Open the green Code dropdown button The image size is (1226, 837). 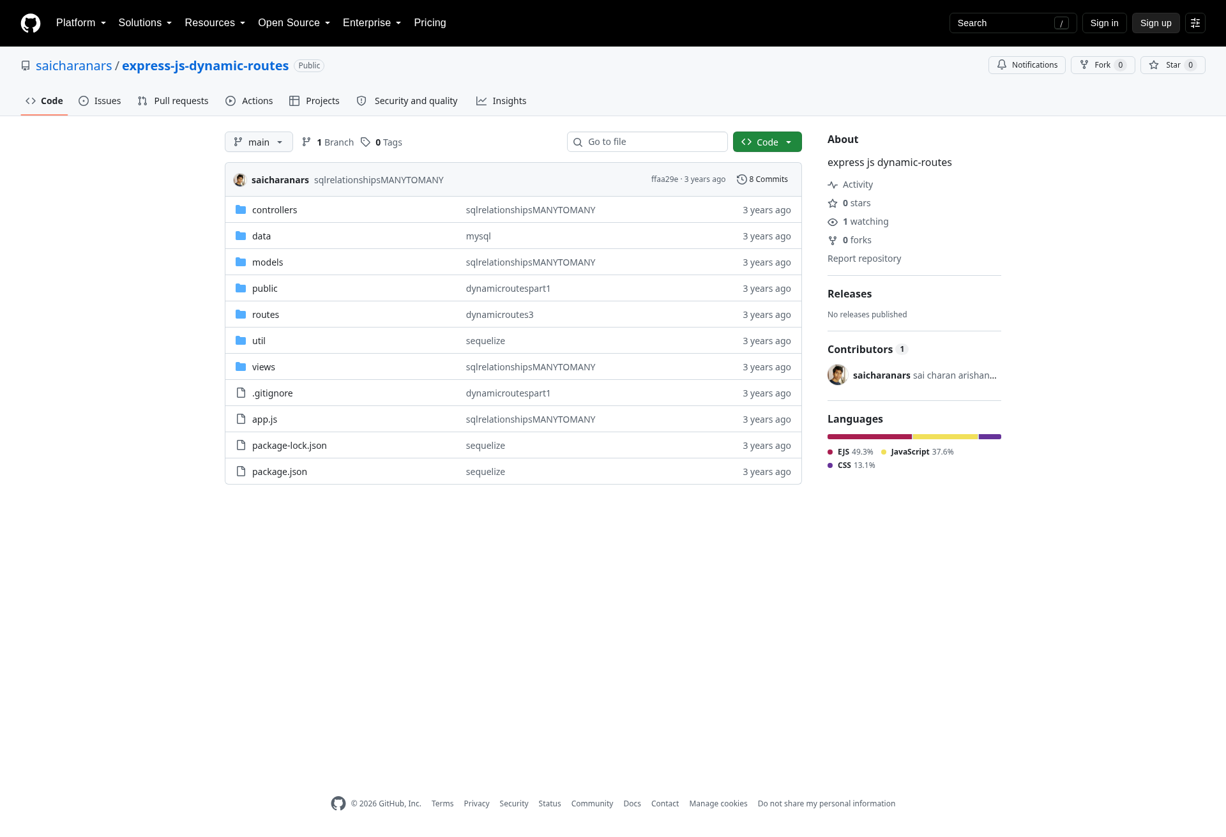(768, 142)
